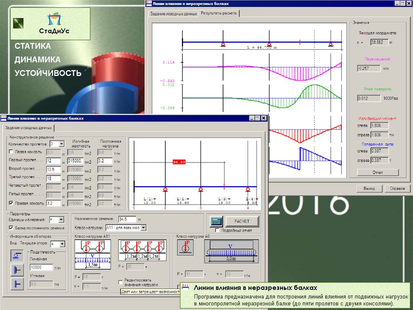
Task: Expand the Единицы измерения dropdown
Action: 61,219
